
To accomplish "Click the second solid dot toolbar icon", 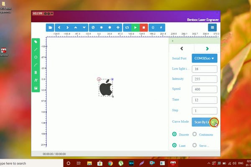I will (110, 28).
